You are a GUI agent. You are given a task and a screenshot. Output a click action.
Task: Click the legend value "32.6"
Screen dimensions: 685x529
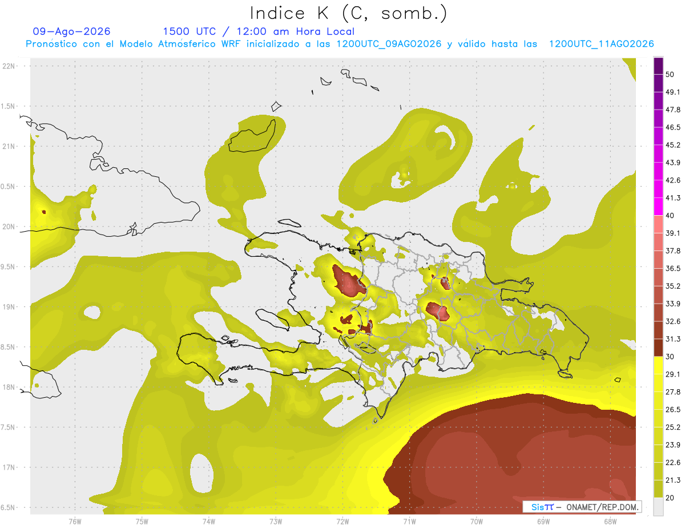click(673, 321)
